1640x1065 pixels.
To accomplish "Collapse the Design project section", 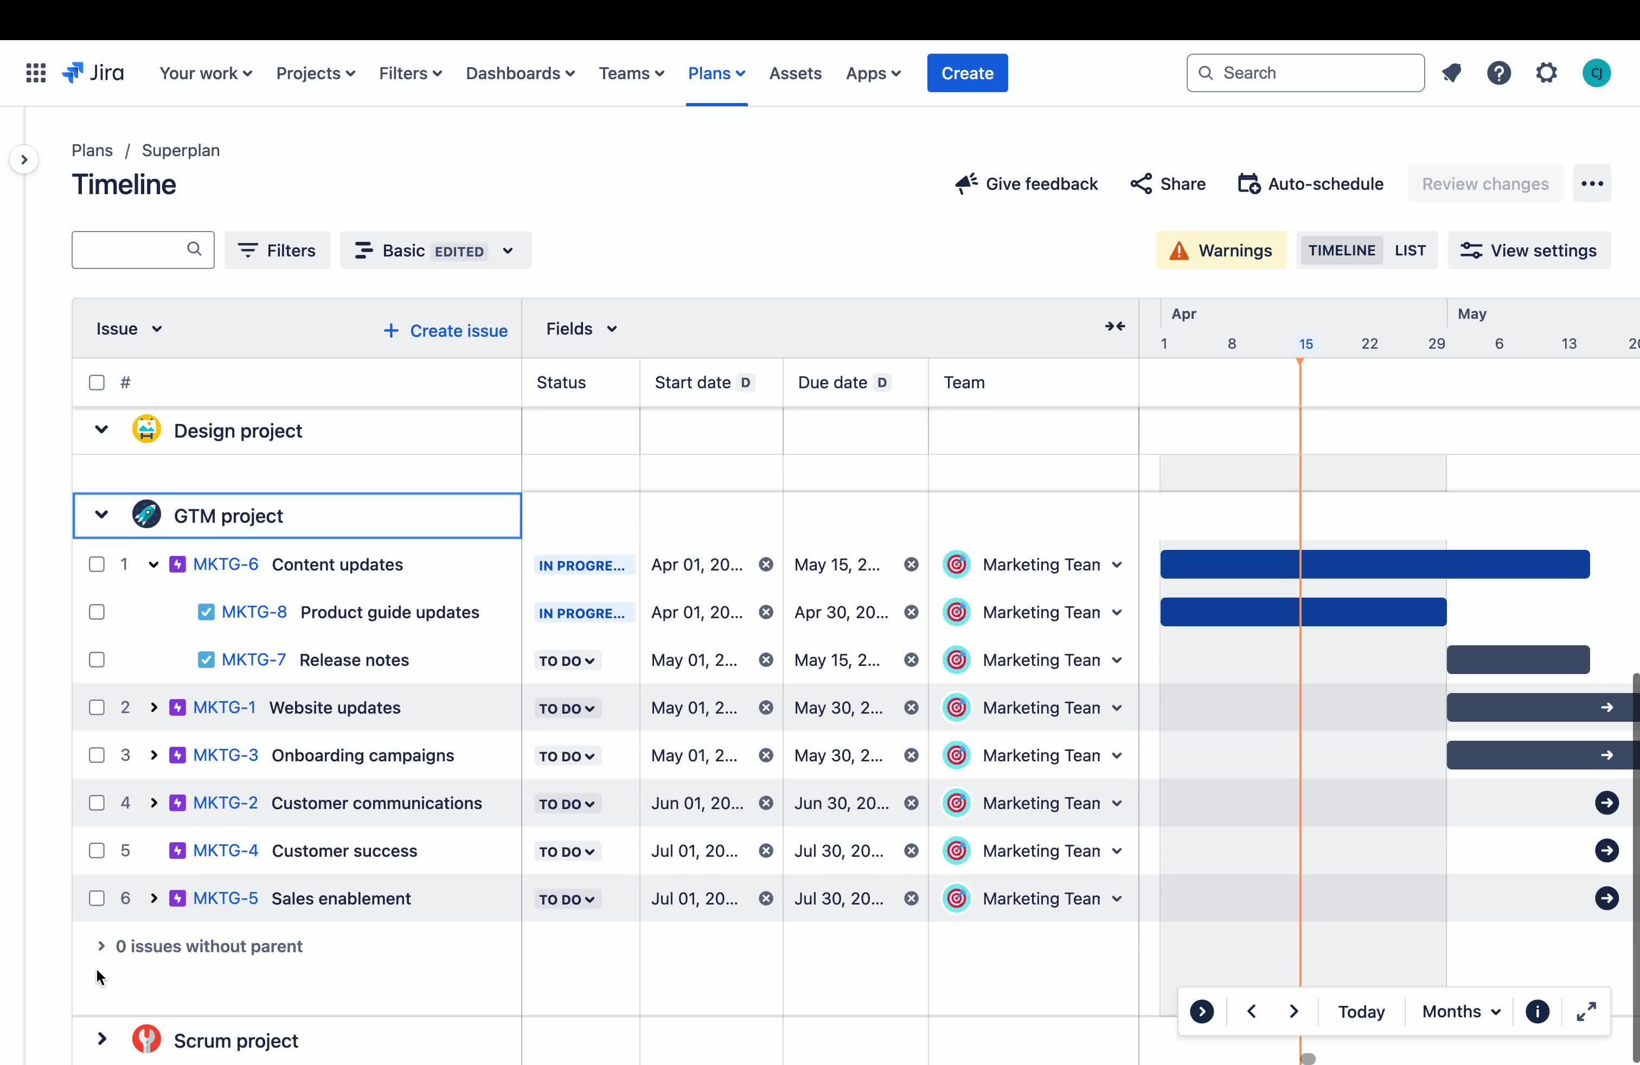I will point(102,430).
